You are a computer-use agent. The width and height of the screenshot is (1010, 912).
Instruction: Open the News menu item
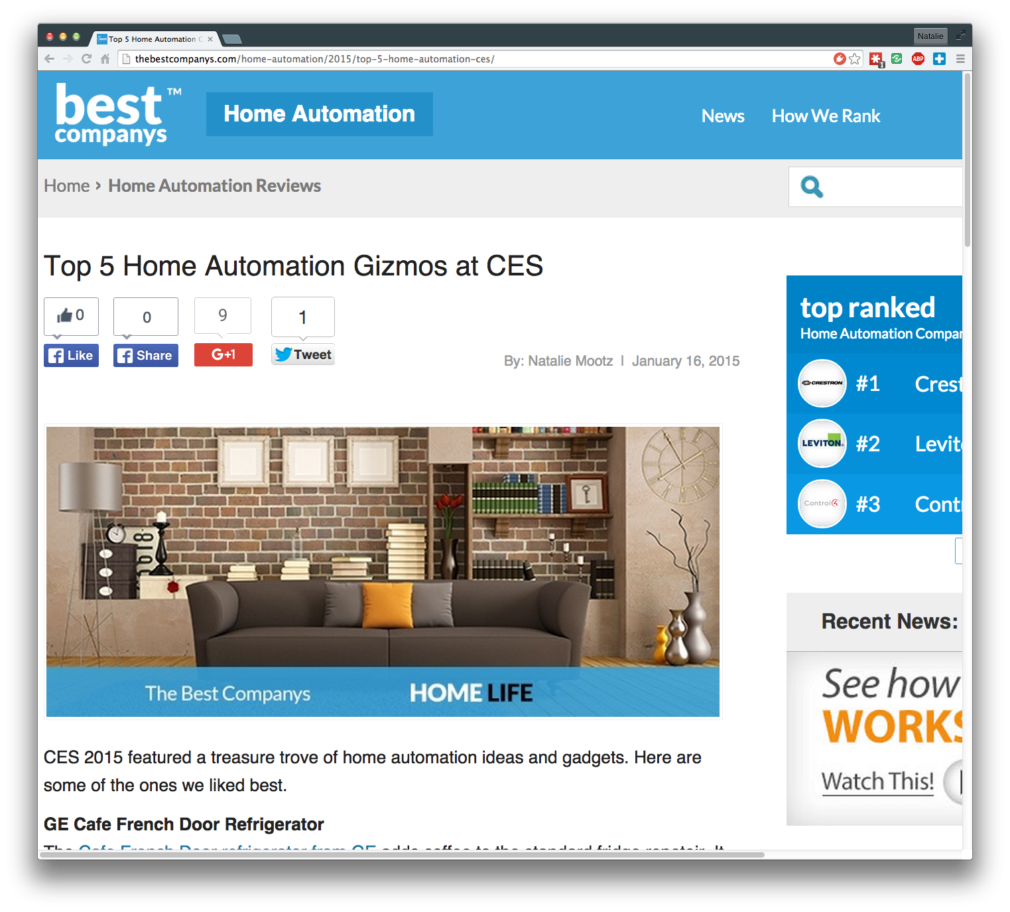[x=723, y=116]
